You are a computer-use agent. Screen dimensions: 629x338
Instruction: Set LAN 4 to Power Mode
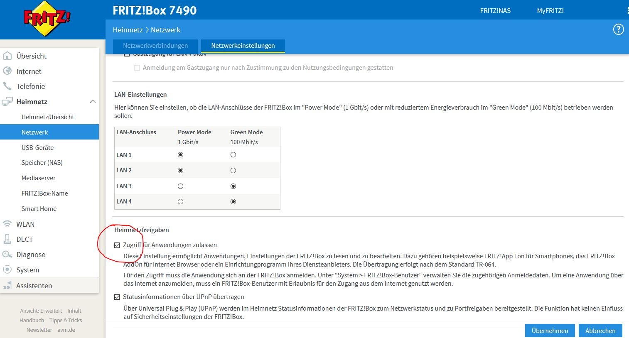tap(180, 201)
